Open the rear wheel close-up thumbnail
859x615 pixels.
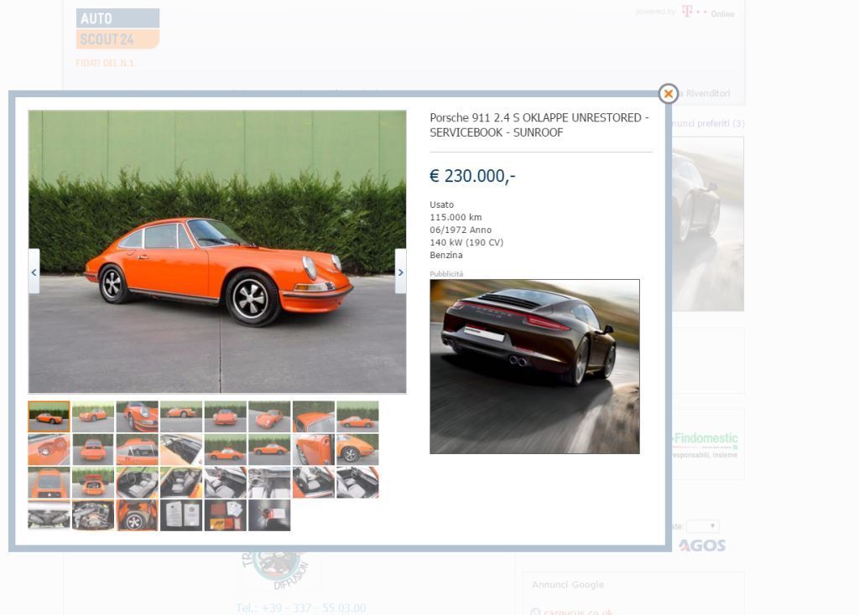click(357, 449)
